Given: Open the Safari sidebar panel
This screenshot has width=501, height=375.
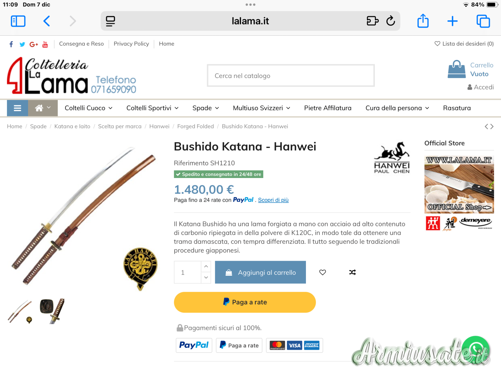Looking at the screenshot, I should click(18, 21).
